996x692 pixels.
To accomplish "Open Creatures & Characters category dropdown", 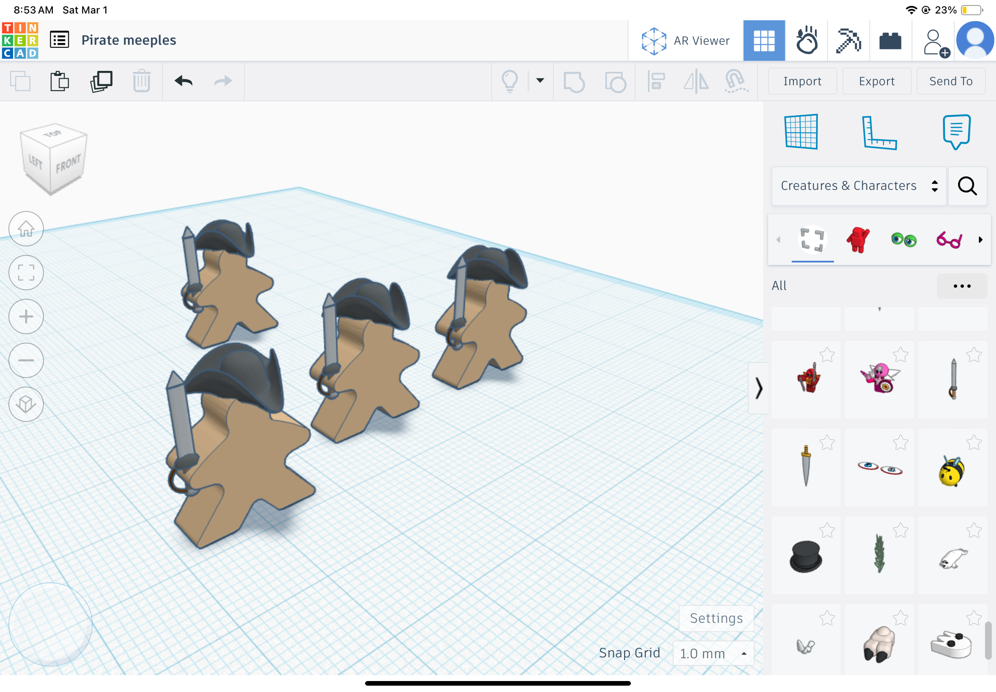I will point(858,186).
